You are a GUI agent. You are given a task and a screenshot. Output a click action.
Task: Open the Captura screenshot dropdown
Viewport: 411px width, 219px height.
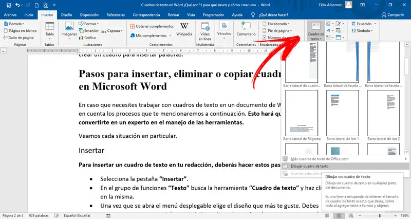[x=112, y=31]
